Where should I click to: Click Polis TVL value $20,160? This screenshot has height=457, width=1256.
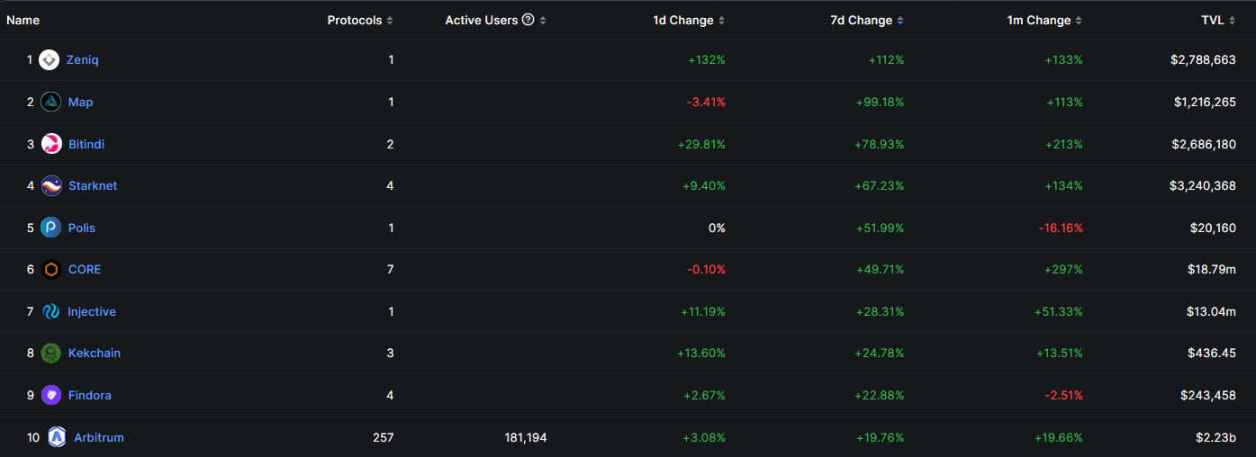[x=1213, y=228]
